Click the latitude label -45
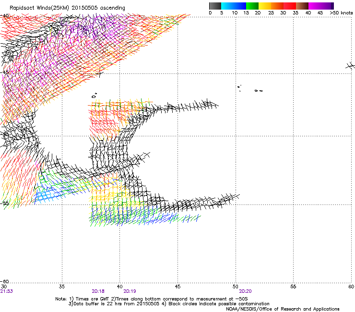Viewport: 355px width, 312px height. [x=5, y=72]
